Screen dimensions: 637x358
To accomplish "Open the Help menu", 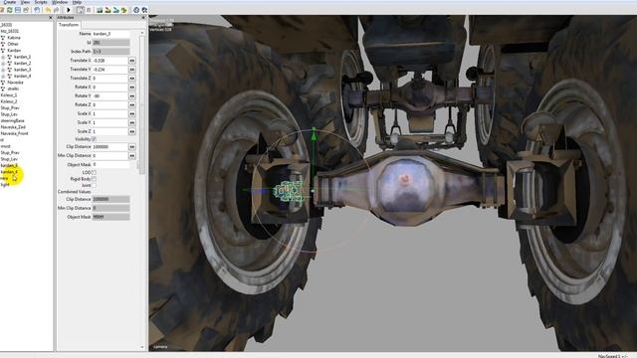I will point(77,2).
